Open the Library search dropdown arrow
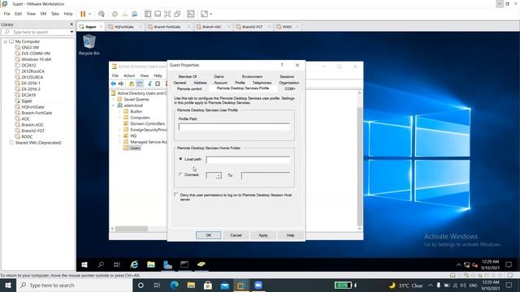This screenshot has width=520, height=292. coord(72,32)
